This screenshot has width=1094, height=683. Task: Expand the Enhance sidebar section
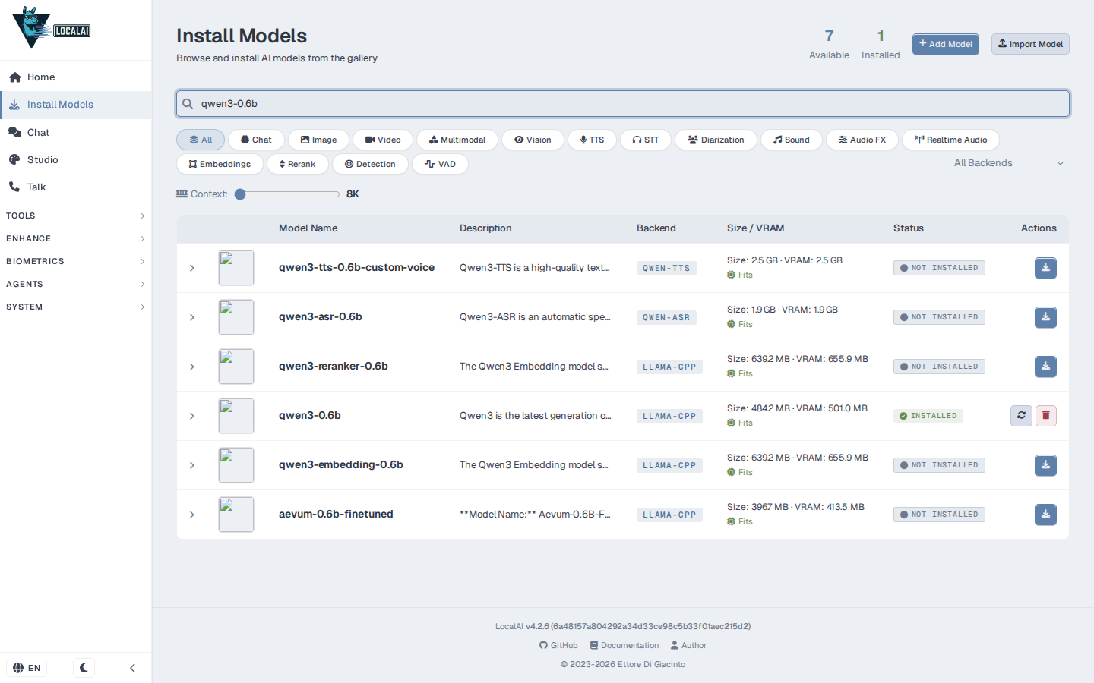pyautogui.click(x=76, y=239)
